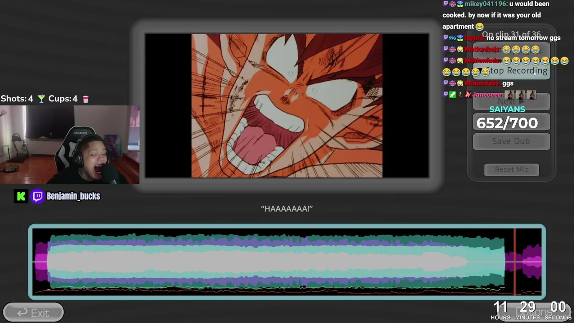Click the purple Twitch logo icon
The width and height of the screenshot is (574, 323).
38,196
